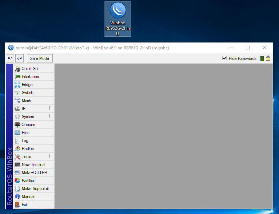Screen dimensions: 279x214
Task: Open the Interfaces menu label
Action: [30, 77]
